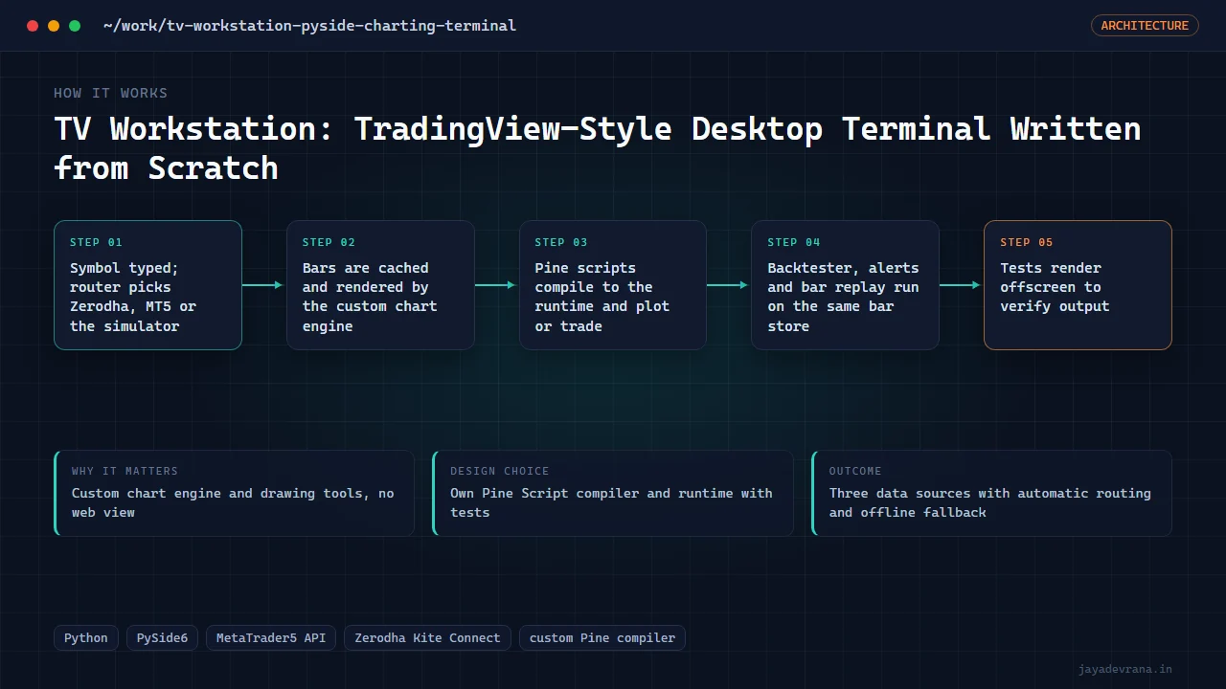Click the green maximize dot in title bar
Image resolution: width=1226 pixels, height=689 pixels.
pos(75,26)
